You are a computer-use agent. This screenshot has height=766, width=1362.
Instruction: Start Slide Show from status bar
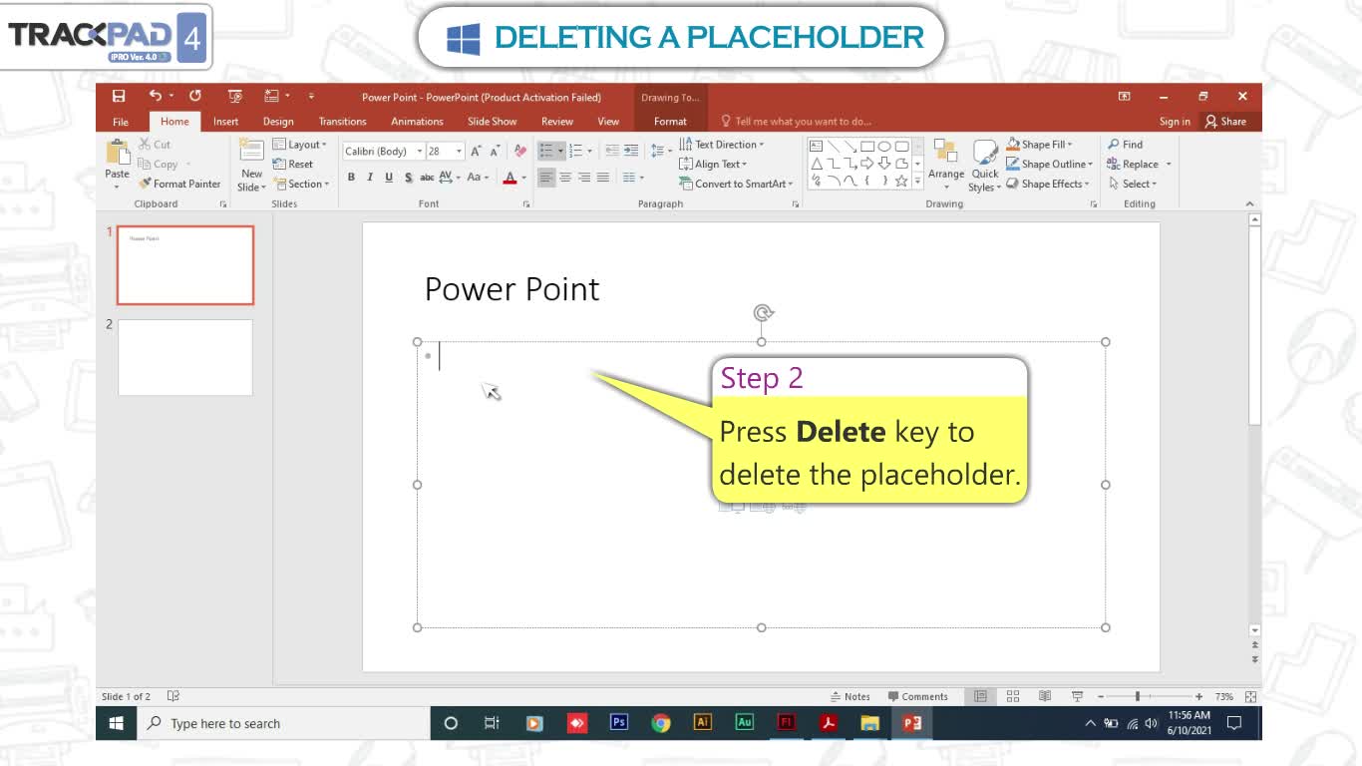pyautogui.click(x=1077, y=696)
